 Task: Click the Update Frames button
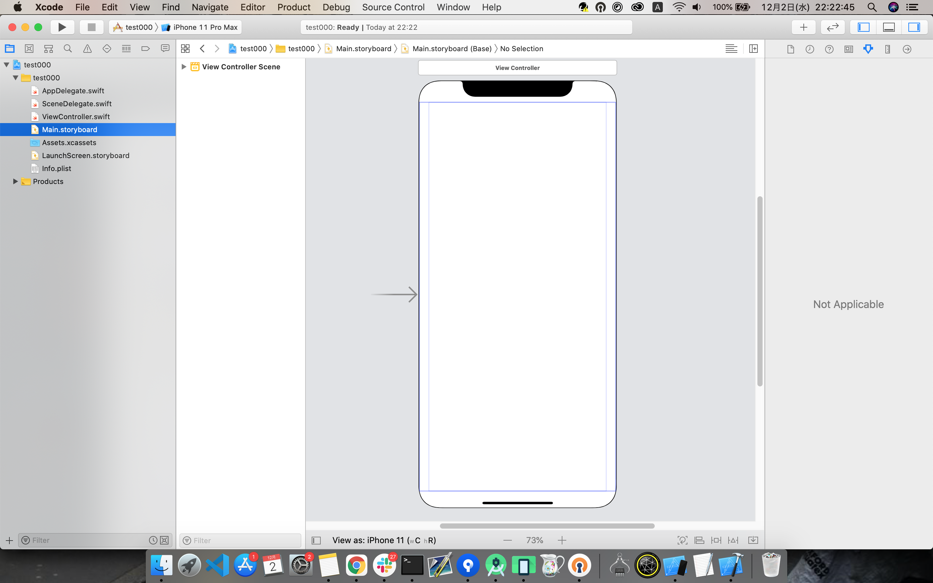pyautogui.click(x=682, y=540)
